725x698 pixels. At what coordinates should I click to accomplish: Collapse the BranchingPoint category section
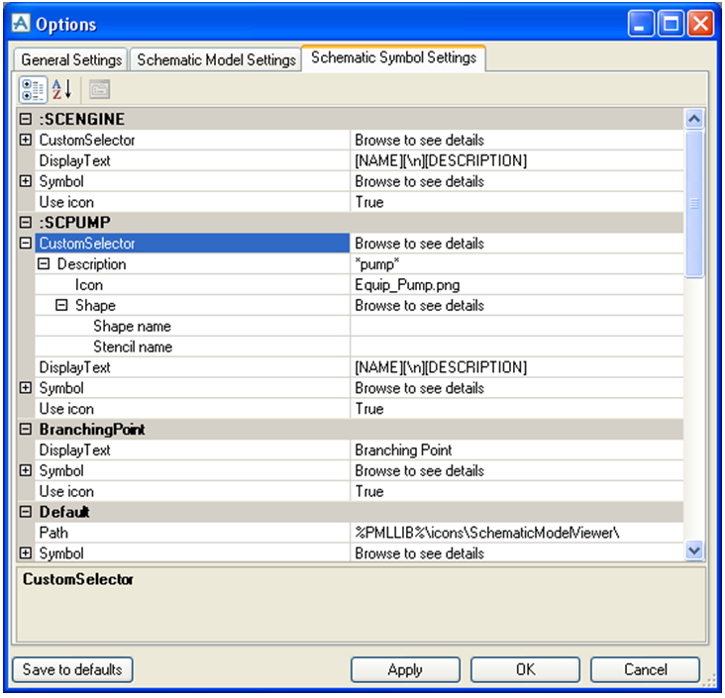26,430
